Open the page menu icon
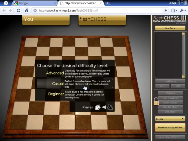188x141 pixels. coord(174,10)
